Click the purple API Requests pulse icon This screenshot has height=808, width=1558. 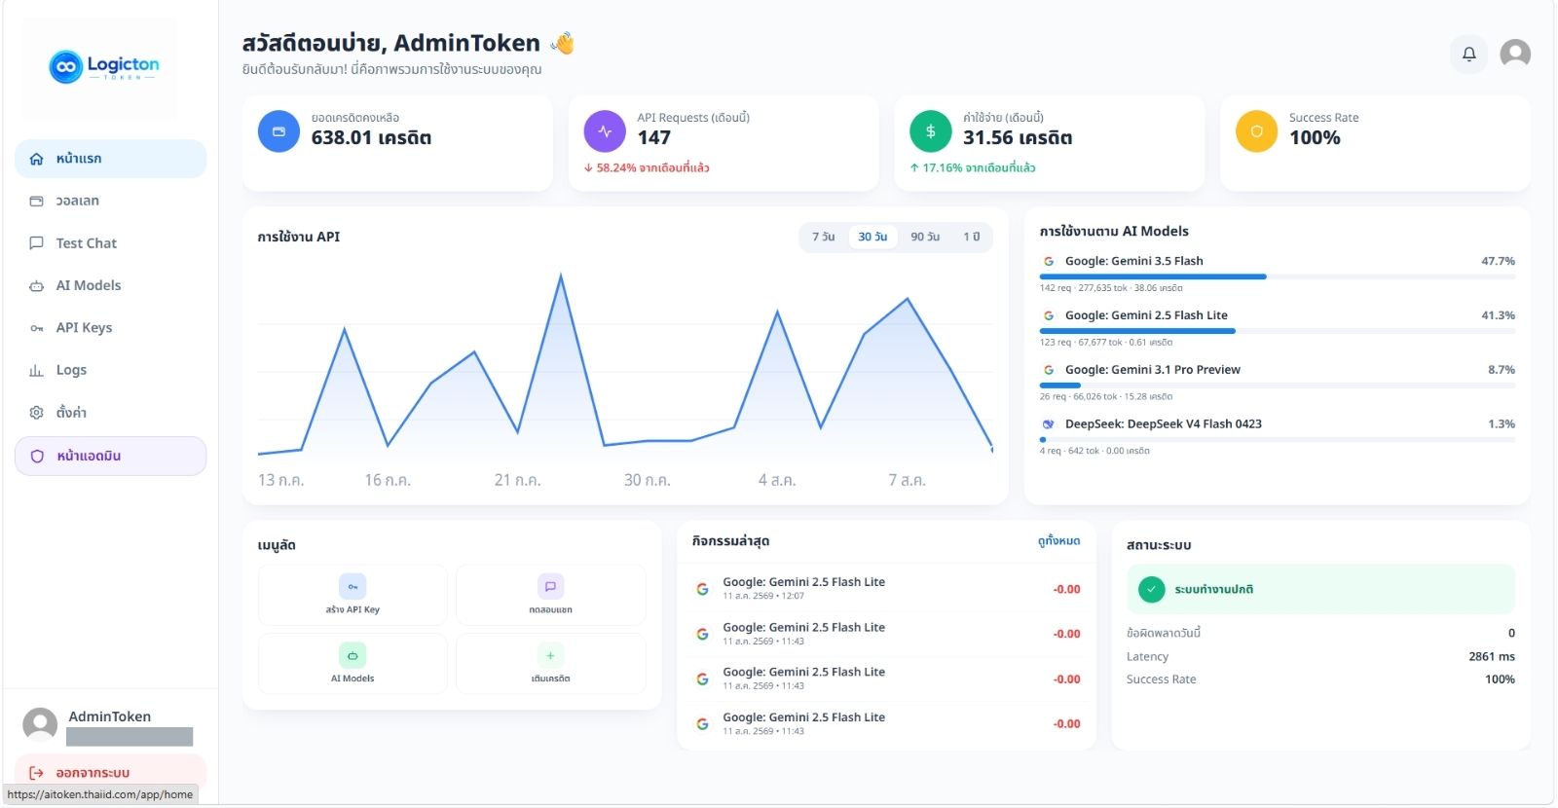(605, 131)
